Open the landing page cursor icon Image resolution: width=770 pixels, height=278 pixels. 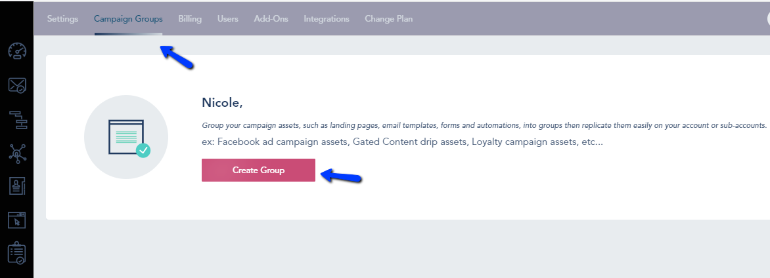16,220
